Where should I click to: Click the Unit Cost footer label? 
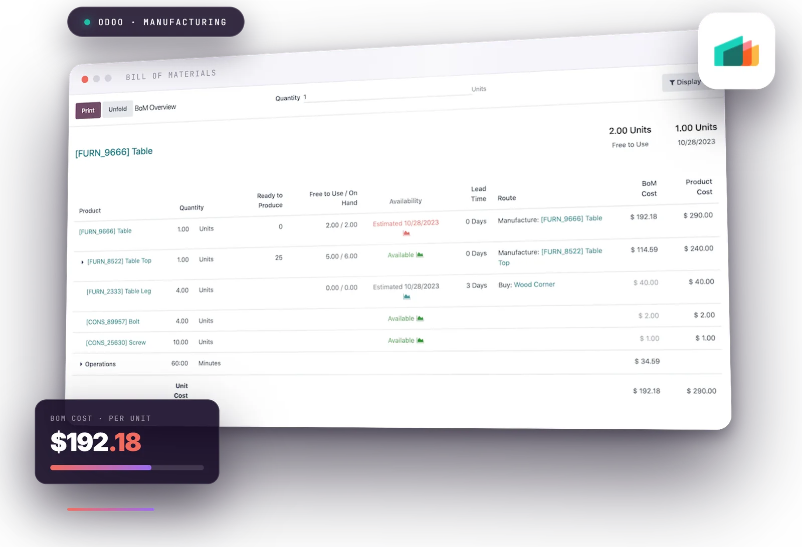(181, 391)
